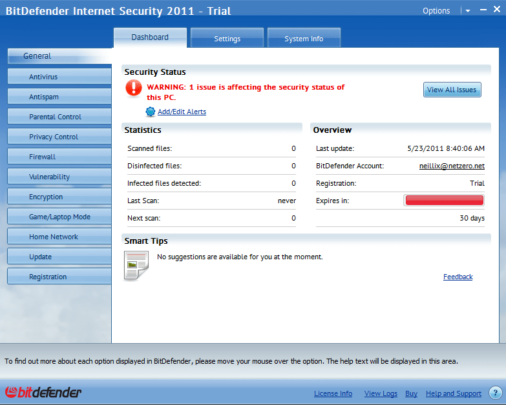Screen dimensions: 506x405
Task: Open the Update section
Action: [59, 256]
